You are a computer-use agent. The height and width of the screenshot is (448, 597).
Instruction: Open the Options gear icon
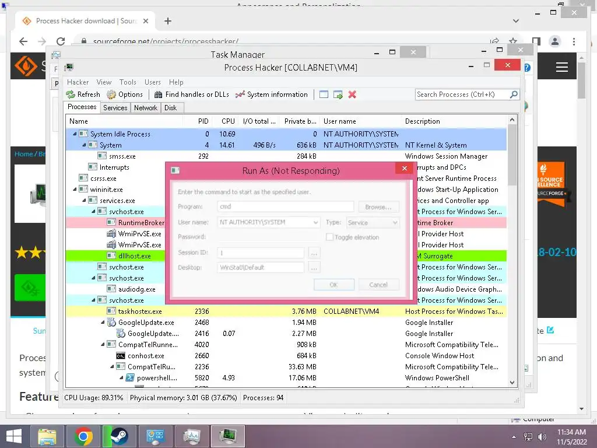111,94
